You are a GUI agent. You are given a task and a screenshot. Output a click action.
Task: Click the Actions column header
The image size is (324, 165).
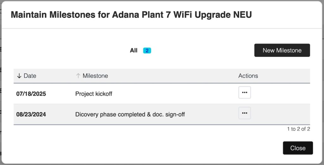click(248, 76)
